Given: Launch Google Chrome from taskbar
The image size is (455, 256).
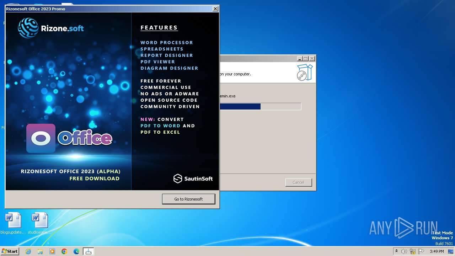Looking at the screenshot, I should coord(64,251).
